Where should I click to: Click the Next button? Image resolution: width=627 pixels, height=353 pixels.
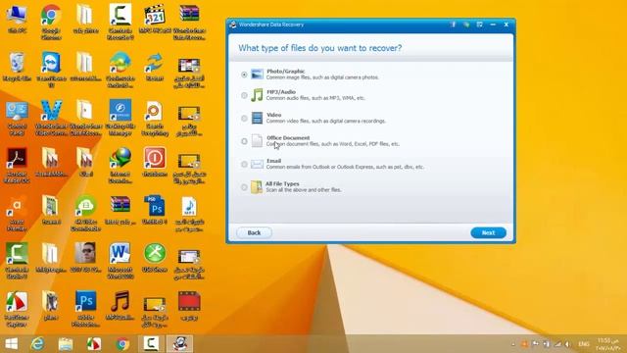488,232
